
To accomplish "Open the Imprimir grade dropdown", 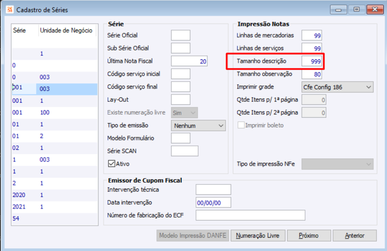I will (x=337, y=87).
